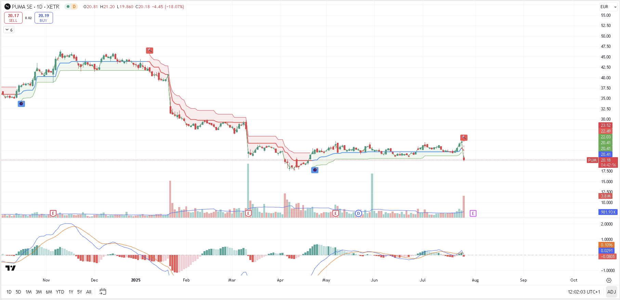Image resolution: width=620 pixels, height=300 pixels.
Task: Click the red SELL 20.17 button
Action: pyautogui.click(x=13, y=18)
